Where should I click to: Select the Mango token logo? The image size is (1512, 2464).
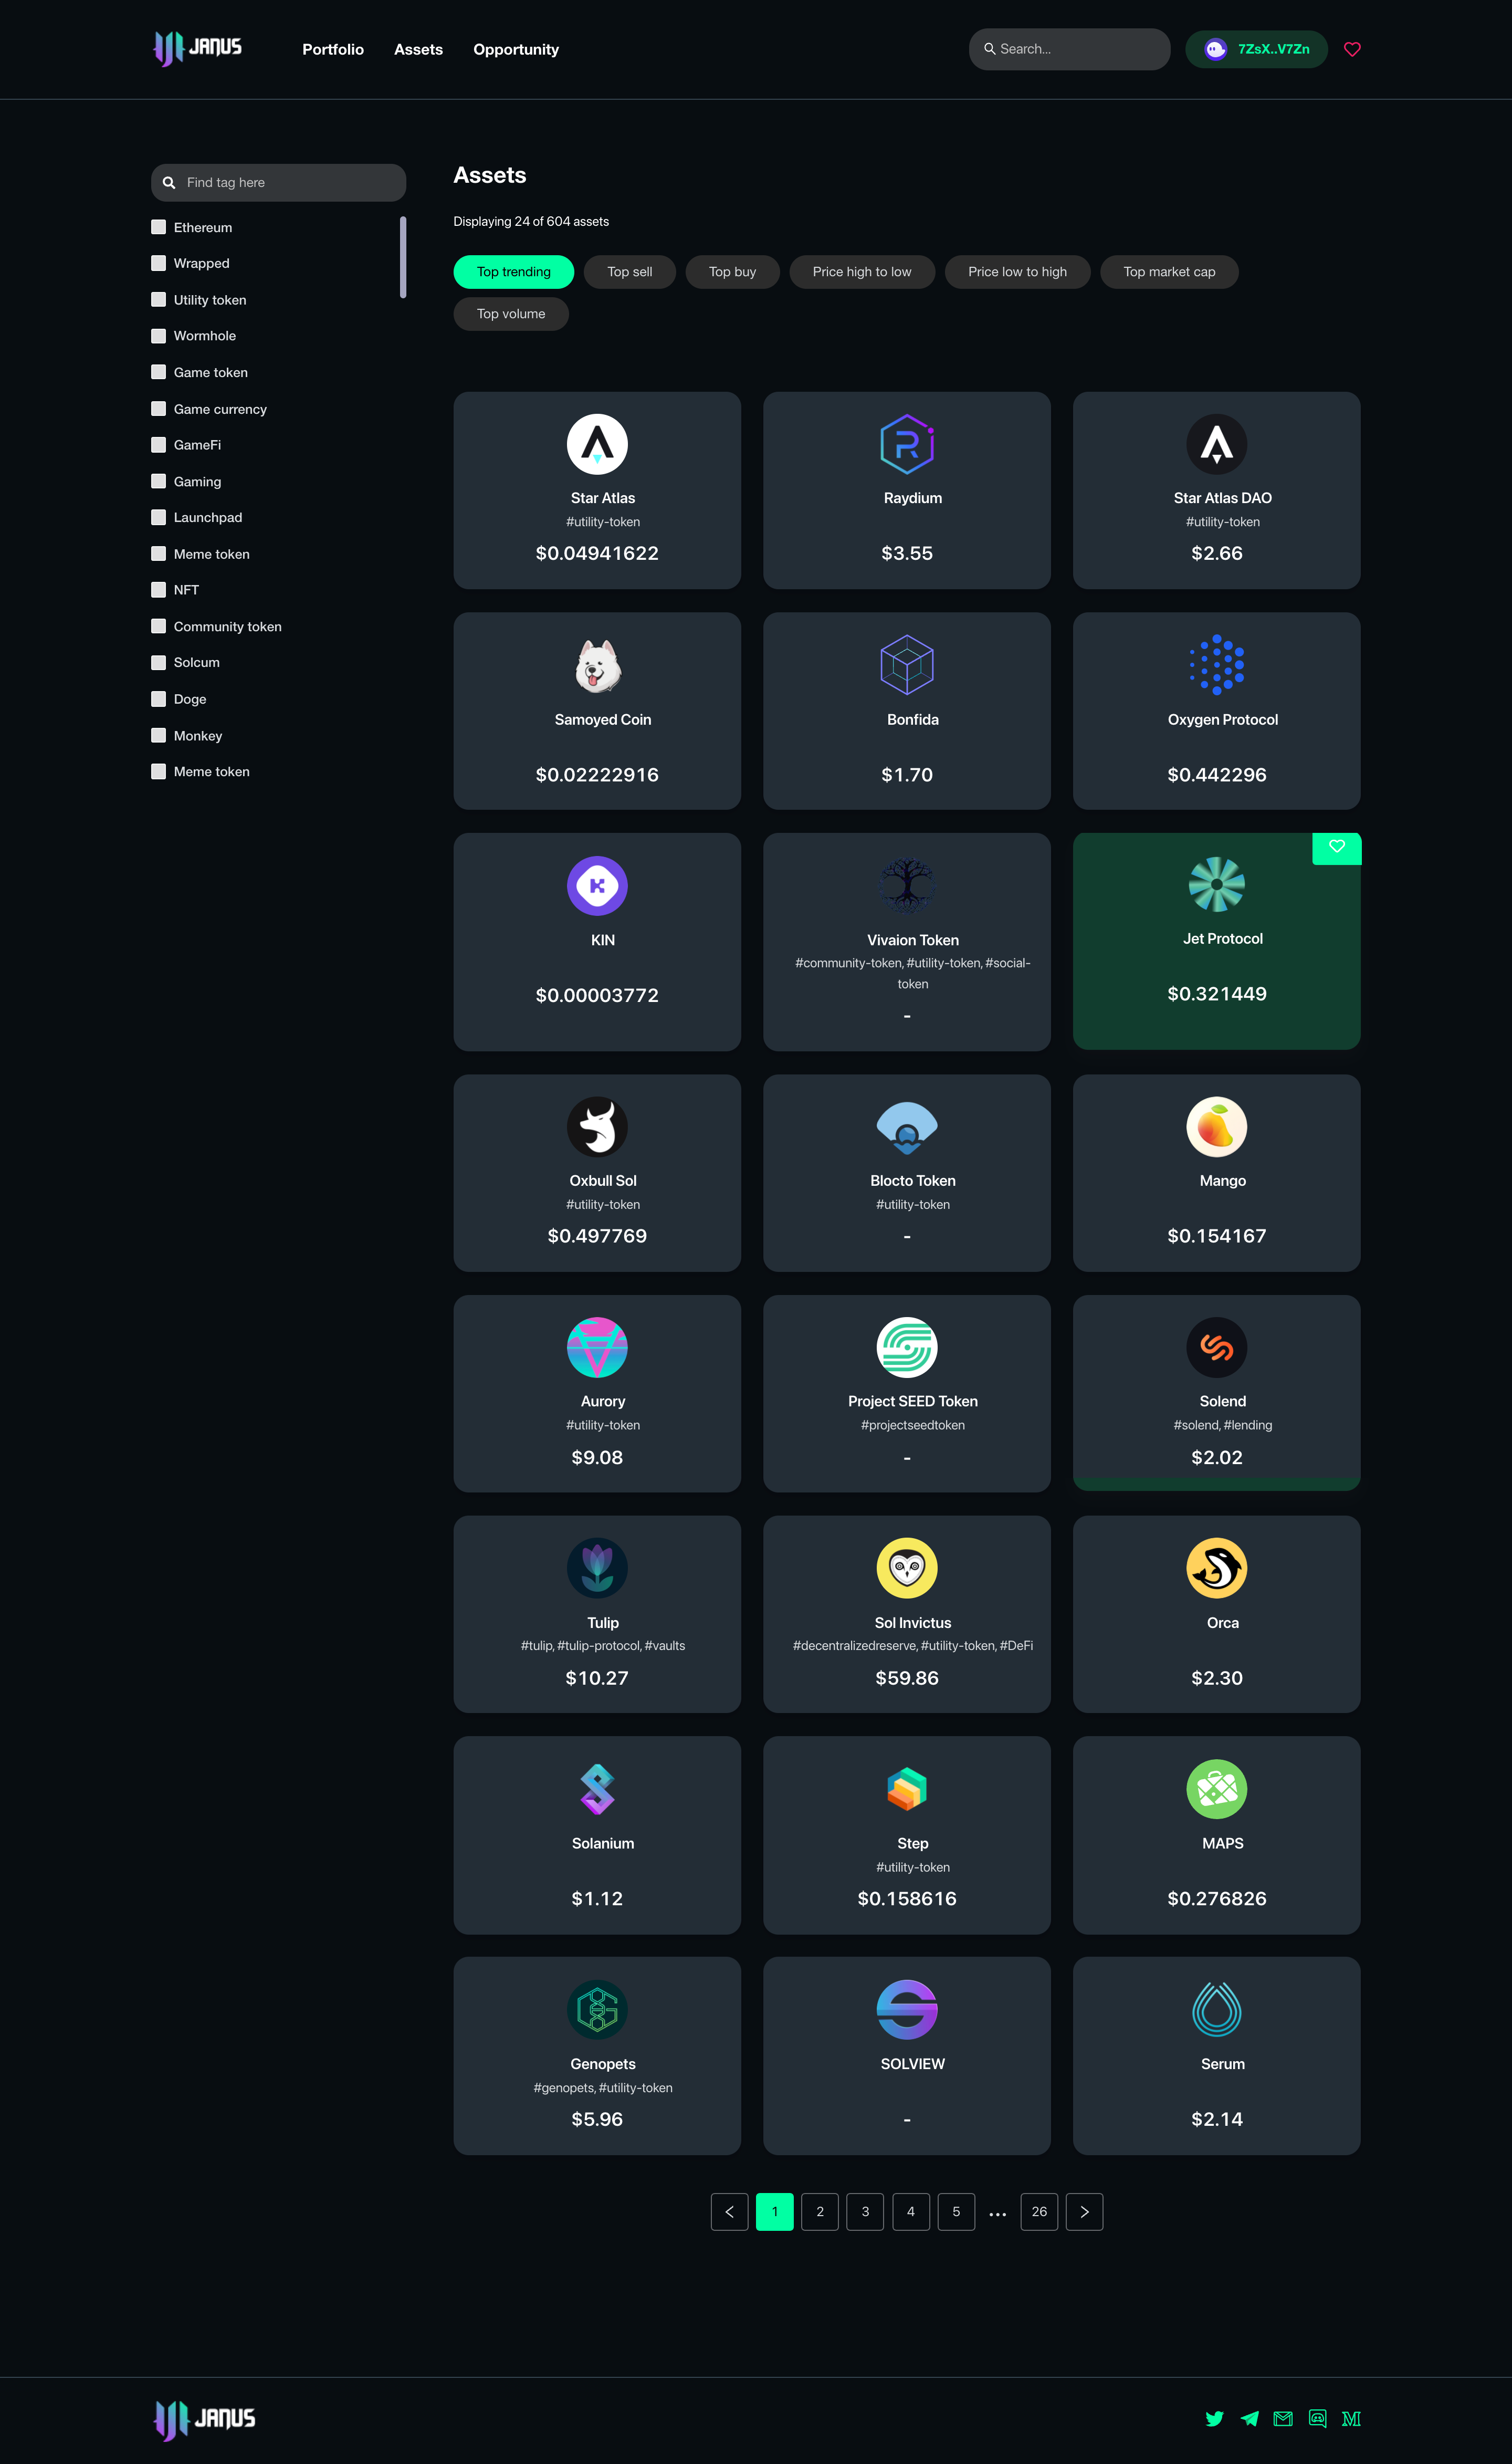1216,1126
